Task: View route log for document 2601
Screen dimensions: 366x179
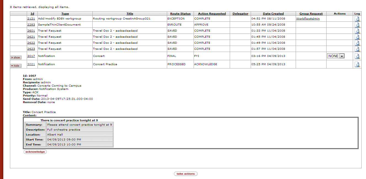Action: [357, 31]
